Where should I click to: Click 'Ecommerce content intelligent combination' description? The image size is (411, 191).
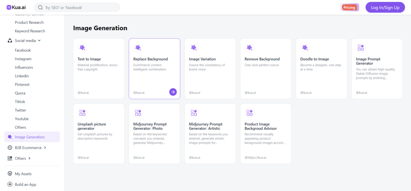point(149,67)
